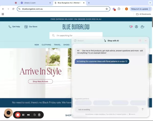Reload the Blue Bungalow page

point(13,9)
